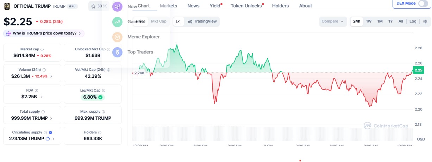Click the #76 rank badge
The width and height of the screenshot is (432, 162).
point(72,6)
